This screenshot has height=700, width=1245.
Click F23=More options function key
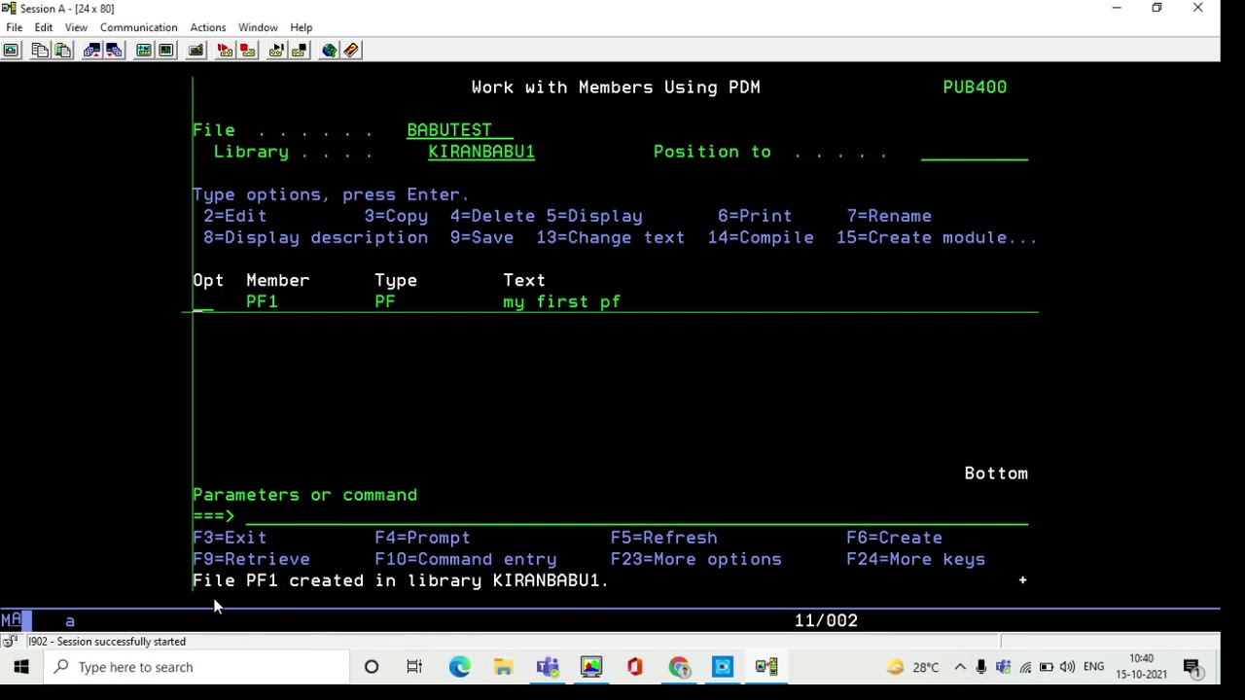695,559
